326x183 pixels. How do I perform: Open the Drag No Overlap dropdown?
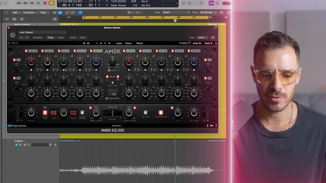[x=208, y=12]
